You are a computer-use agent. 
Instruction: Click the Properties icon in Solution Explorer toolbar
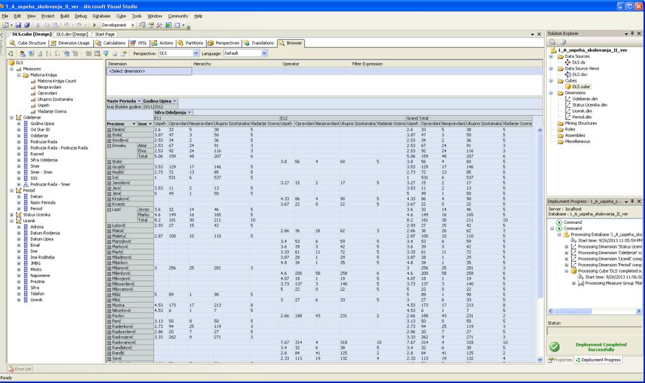pyautogui.click(x=552, y=42)
